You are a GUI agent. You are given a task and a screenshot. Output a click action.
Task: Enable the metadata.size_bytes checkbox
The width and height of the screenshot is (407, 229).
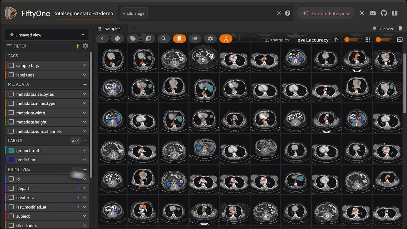click(11, 94)
